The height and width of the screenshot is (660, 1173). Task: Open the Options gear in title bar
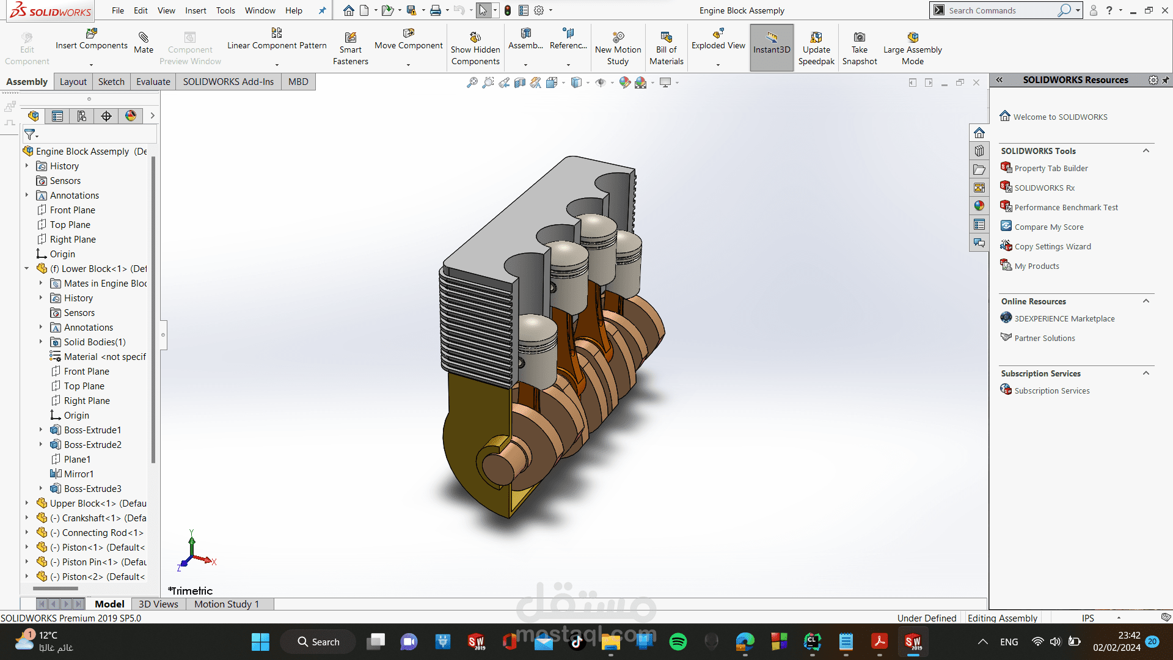point(539,10)
